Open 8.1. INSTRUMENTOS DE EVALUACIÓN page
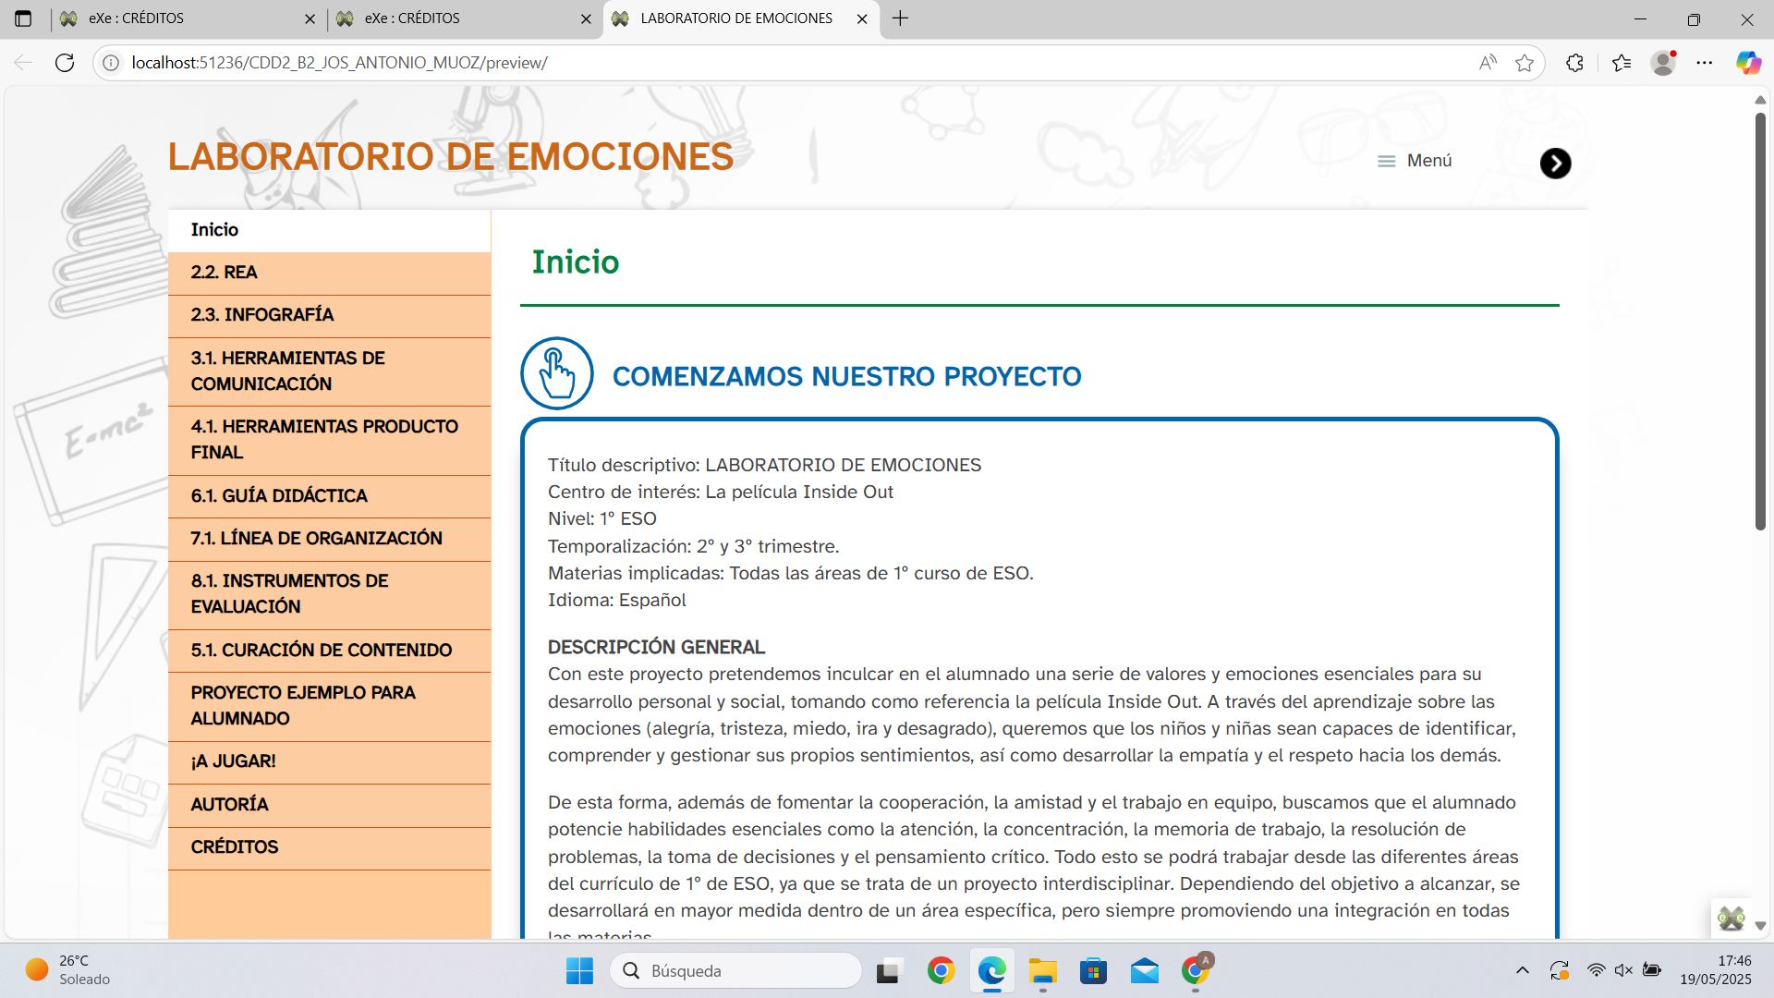This screenshot has height=998, width=1774. point(329,594)
